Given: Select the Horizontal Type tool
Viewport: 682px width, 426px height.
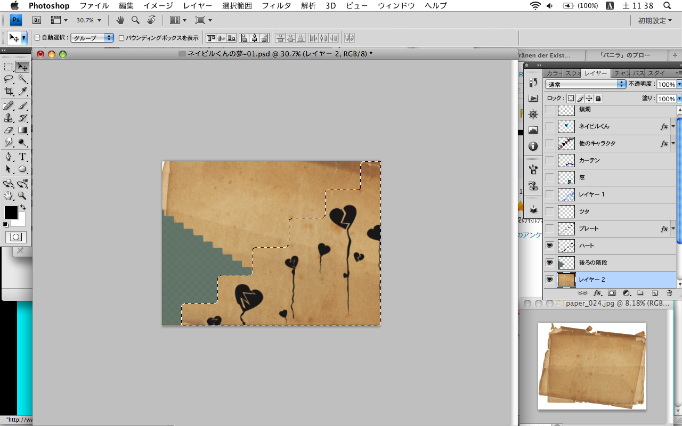Looking at the screenshot, I should tap(22, 157).
